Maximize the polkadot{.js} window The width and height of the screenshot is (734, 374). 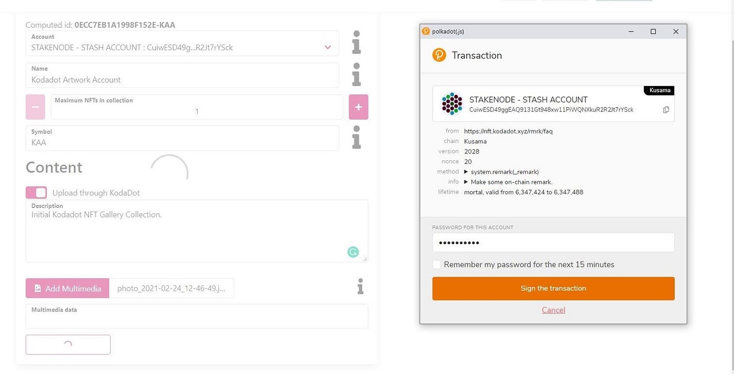pyautogui.click(x=653, y=31)
